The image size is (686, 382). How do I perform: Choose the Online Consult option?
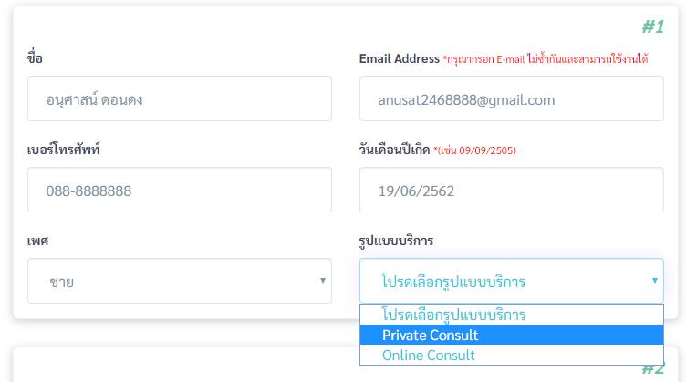click(x=512, y=355)
